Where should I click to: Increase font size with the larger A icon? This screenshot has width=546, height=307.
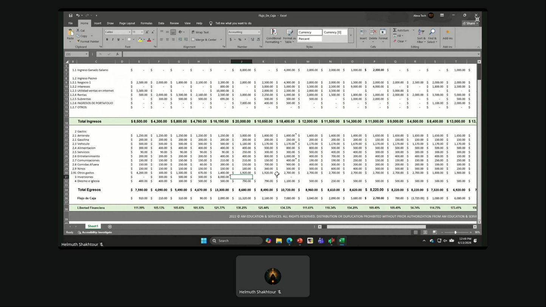tap(147, 32)
